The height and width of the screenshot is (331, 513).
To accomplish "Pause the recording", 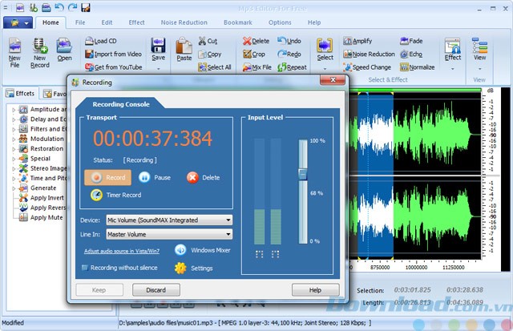I will tap(145, 177).
